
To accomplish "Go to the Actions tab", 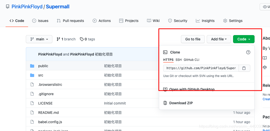I will [101, 21].
